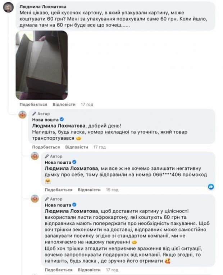This screenshot has width=223, height=275.
Task: Click Відповісти under the 'добрий день' reply
Action: tap(77, 147)
